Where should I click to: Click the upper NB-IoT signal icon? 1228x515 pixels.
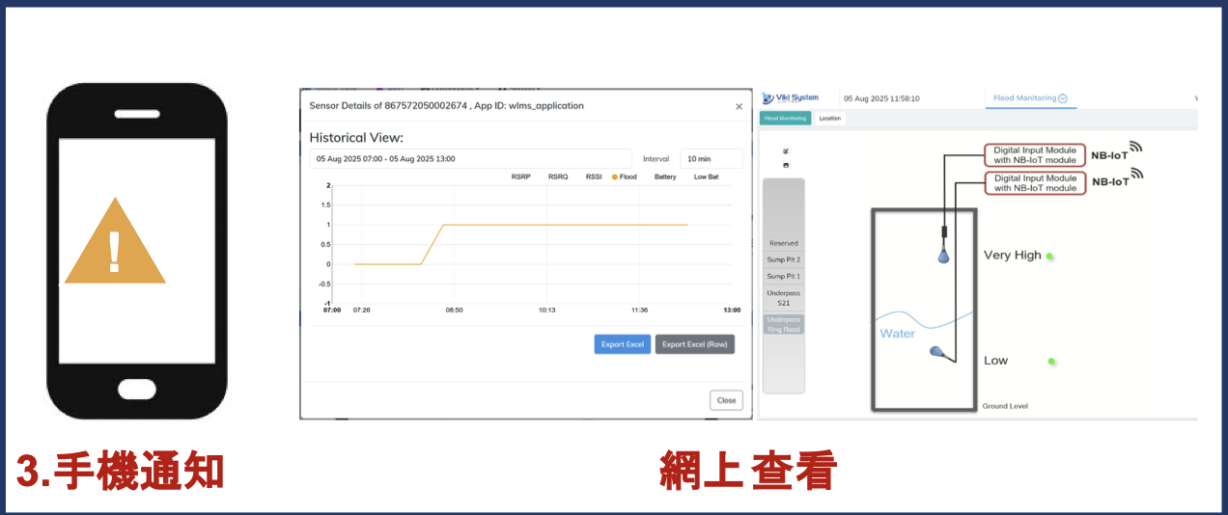1136,148
